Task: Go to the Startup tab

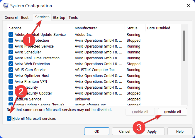Action: tap(59, 18)
